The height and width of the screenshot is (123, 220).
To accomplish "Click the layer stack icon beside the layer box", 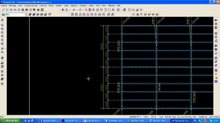I will point(3,14).
